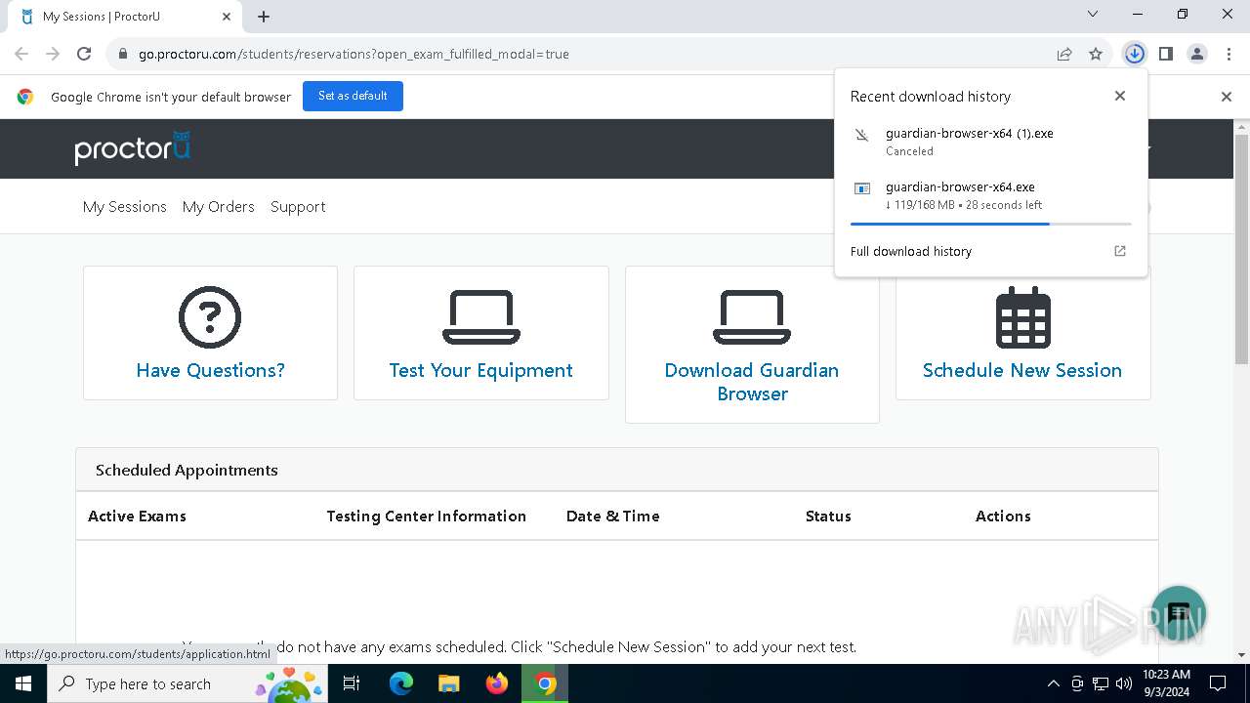The height and width of the screenshot is (703, 1250).
Task: Open full download history external icon
Action: [x=1120, y=251]
